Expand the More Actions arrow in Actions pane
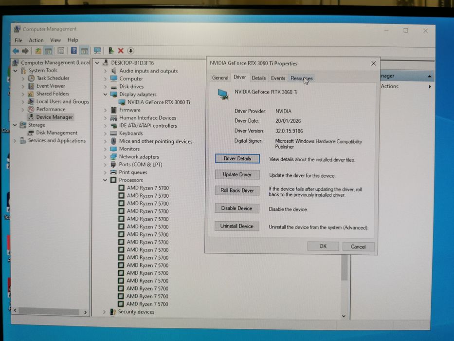454x341 pixels. [430, 86]
